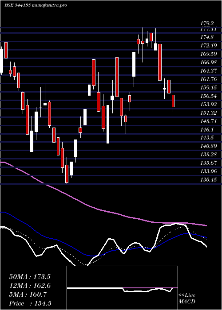Click the 179.2 price axis label
Image resolution: width=222 pixels, height=310 pixels.
[x=207, y=23]
